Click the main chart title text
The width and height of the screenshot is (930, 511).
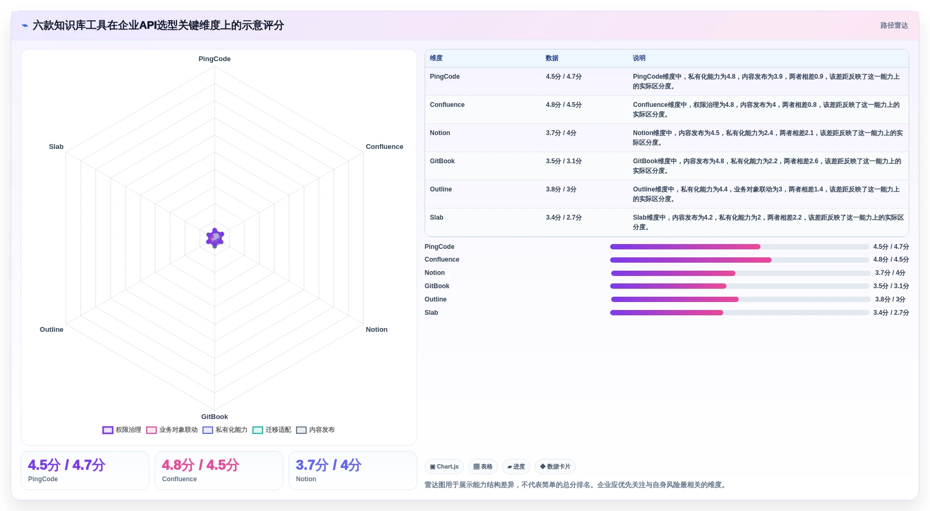coord(158,26)
